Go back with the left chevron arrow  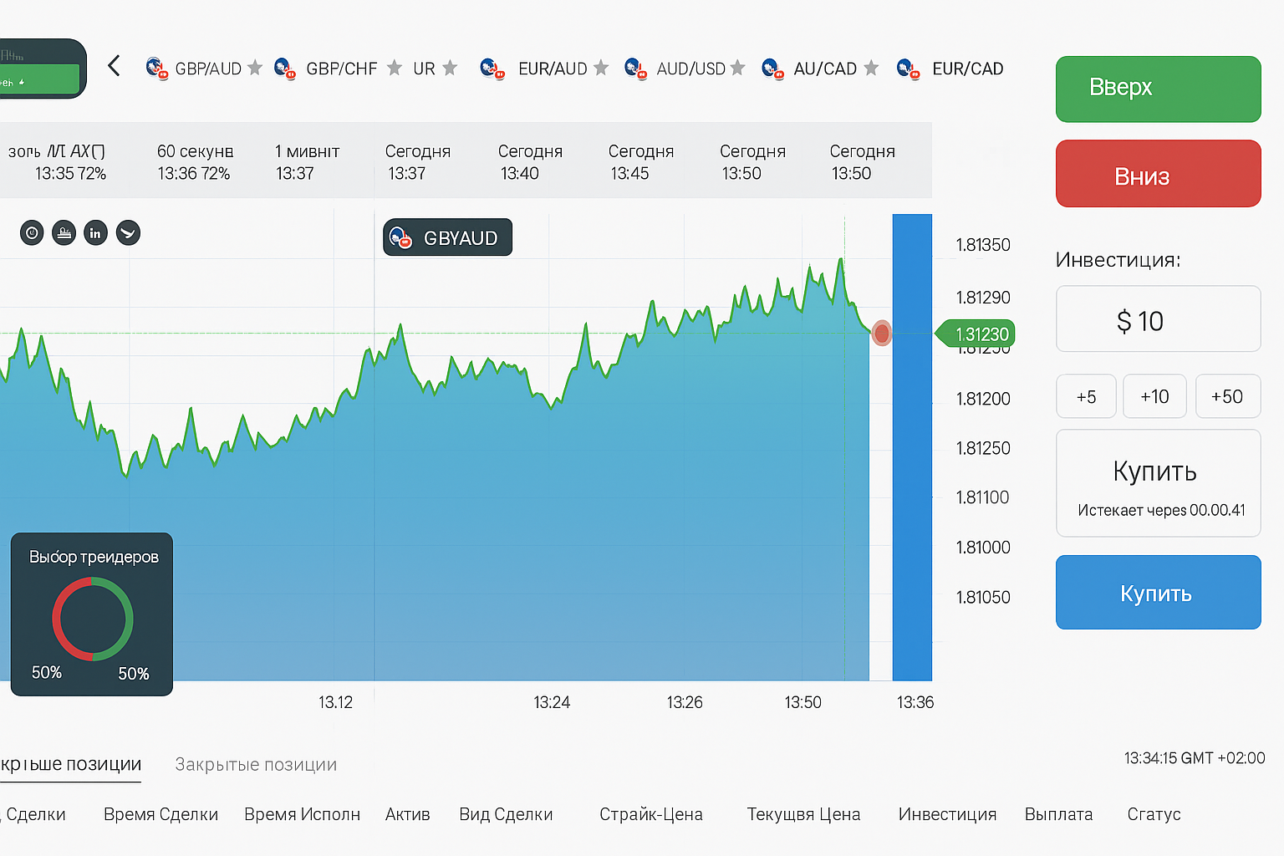pos(115,66)
